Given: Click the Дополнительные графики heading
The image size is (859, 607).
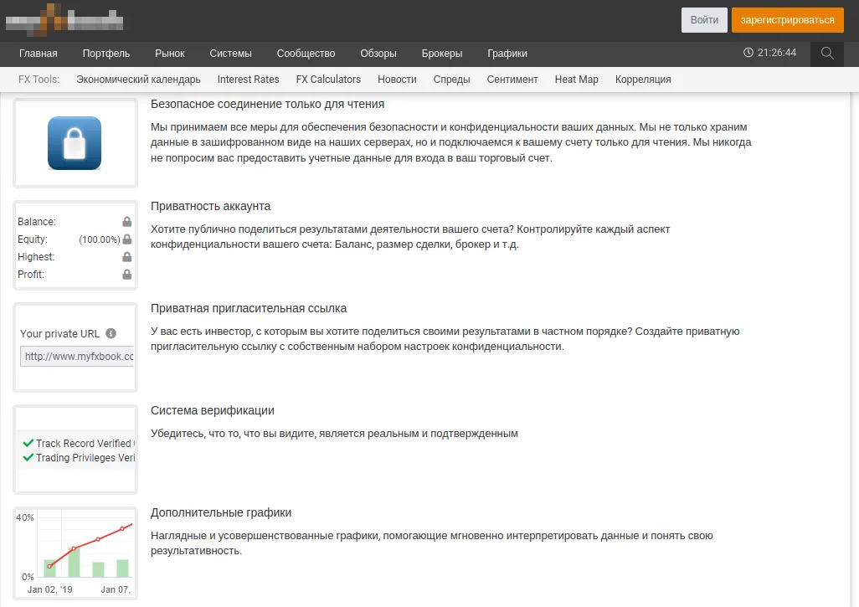Looking at the screenshot, I should coord(221,512).
